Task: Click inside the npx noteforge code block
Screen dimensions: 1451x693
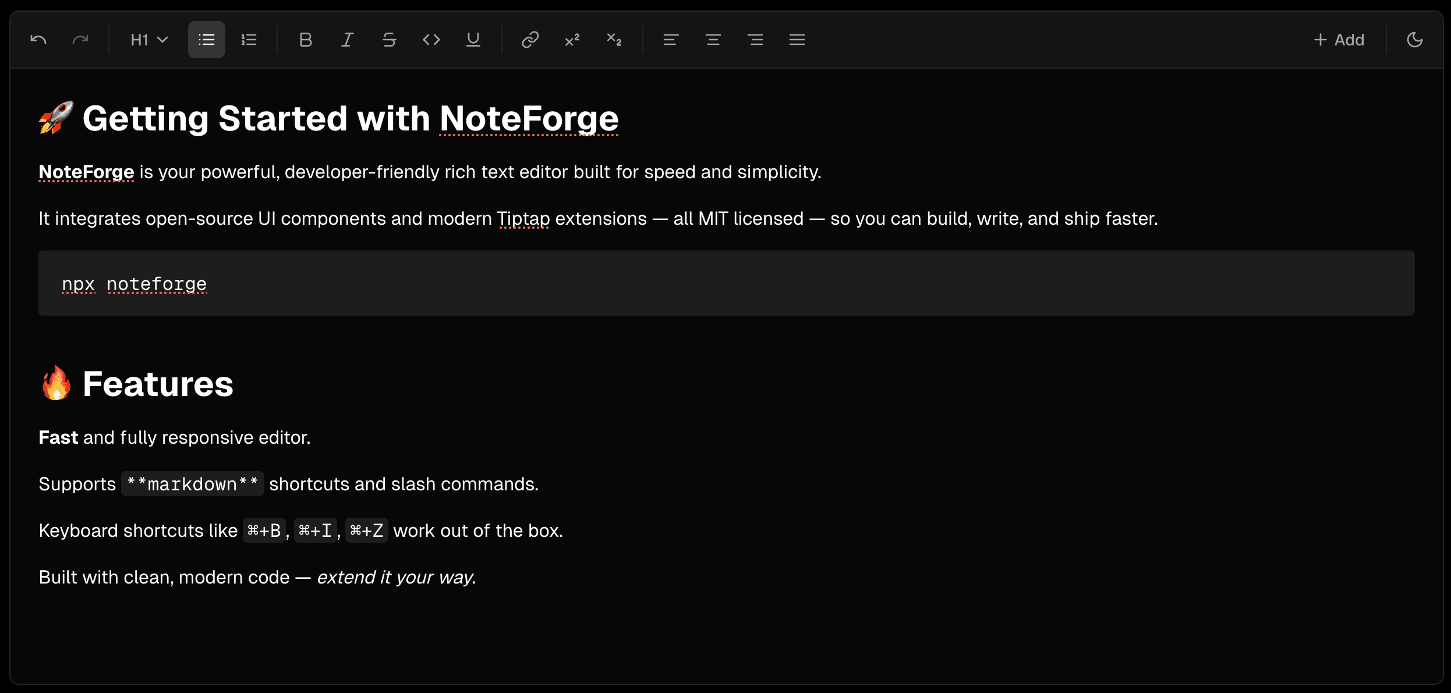Action: [725, 284]
